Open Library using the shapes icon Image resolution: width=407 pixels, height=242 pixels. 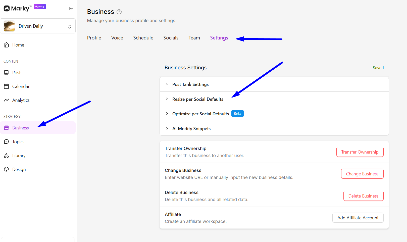(x=7, y=156)
